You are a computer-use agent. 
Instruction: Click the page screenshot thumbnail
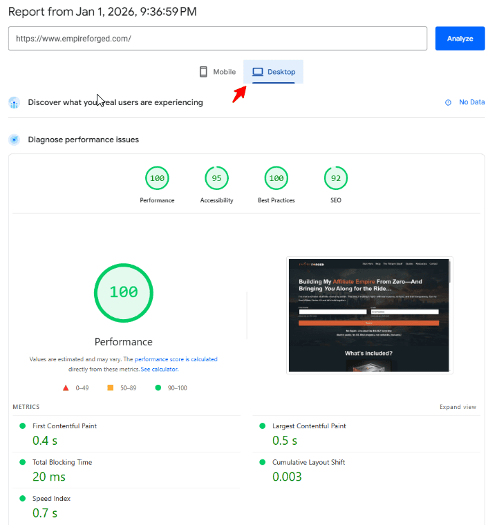[369, 315]
